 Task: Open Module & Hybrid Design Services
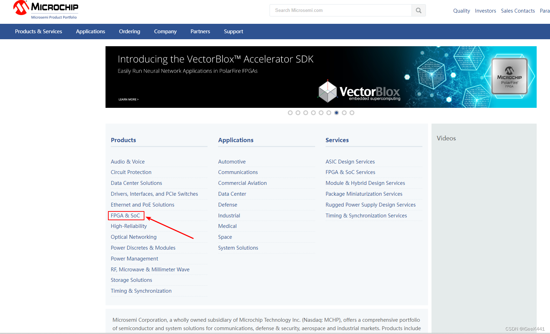[365, 183]
